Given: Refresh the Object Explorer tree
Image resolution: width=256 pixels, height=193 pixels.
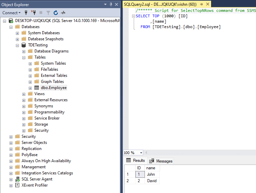Looking at the screenshot, I should point(55,13).
